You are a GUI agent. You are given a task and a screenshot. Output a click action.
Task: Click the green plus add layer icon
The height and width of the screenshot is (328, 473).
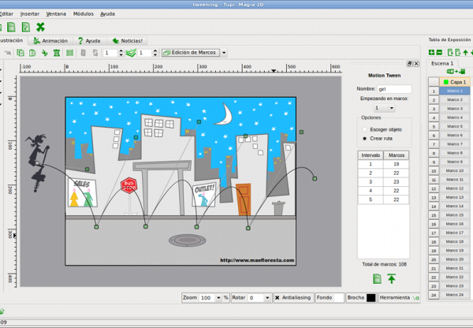coord(431,53)
